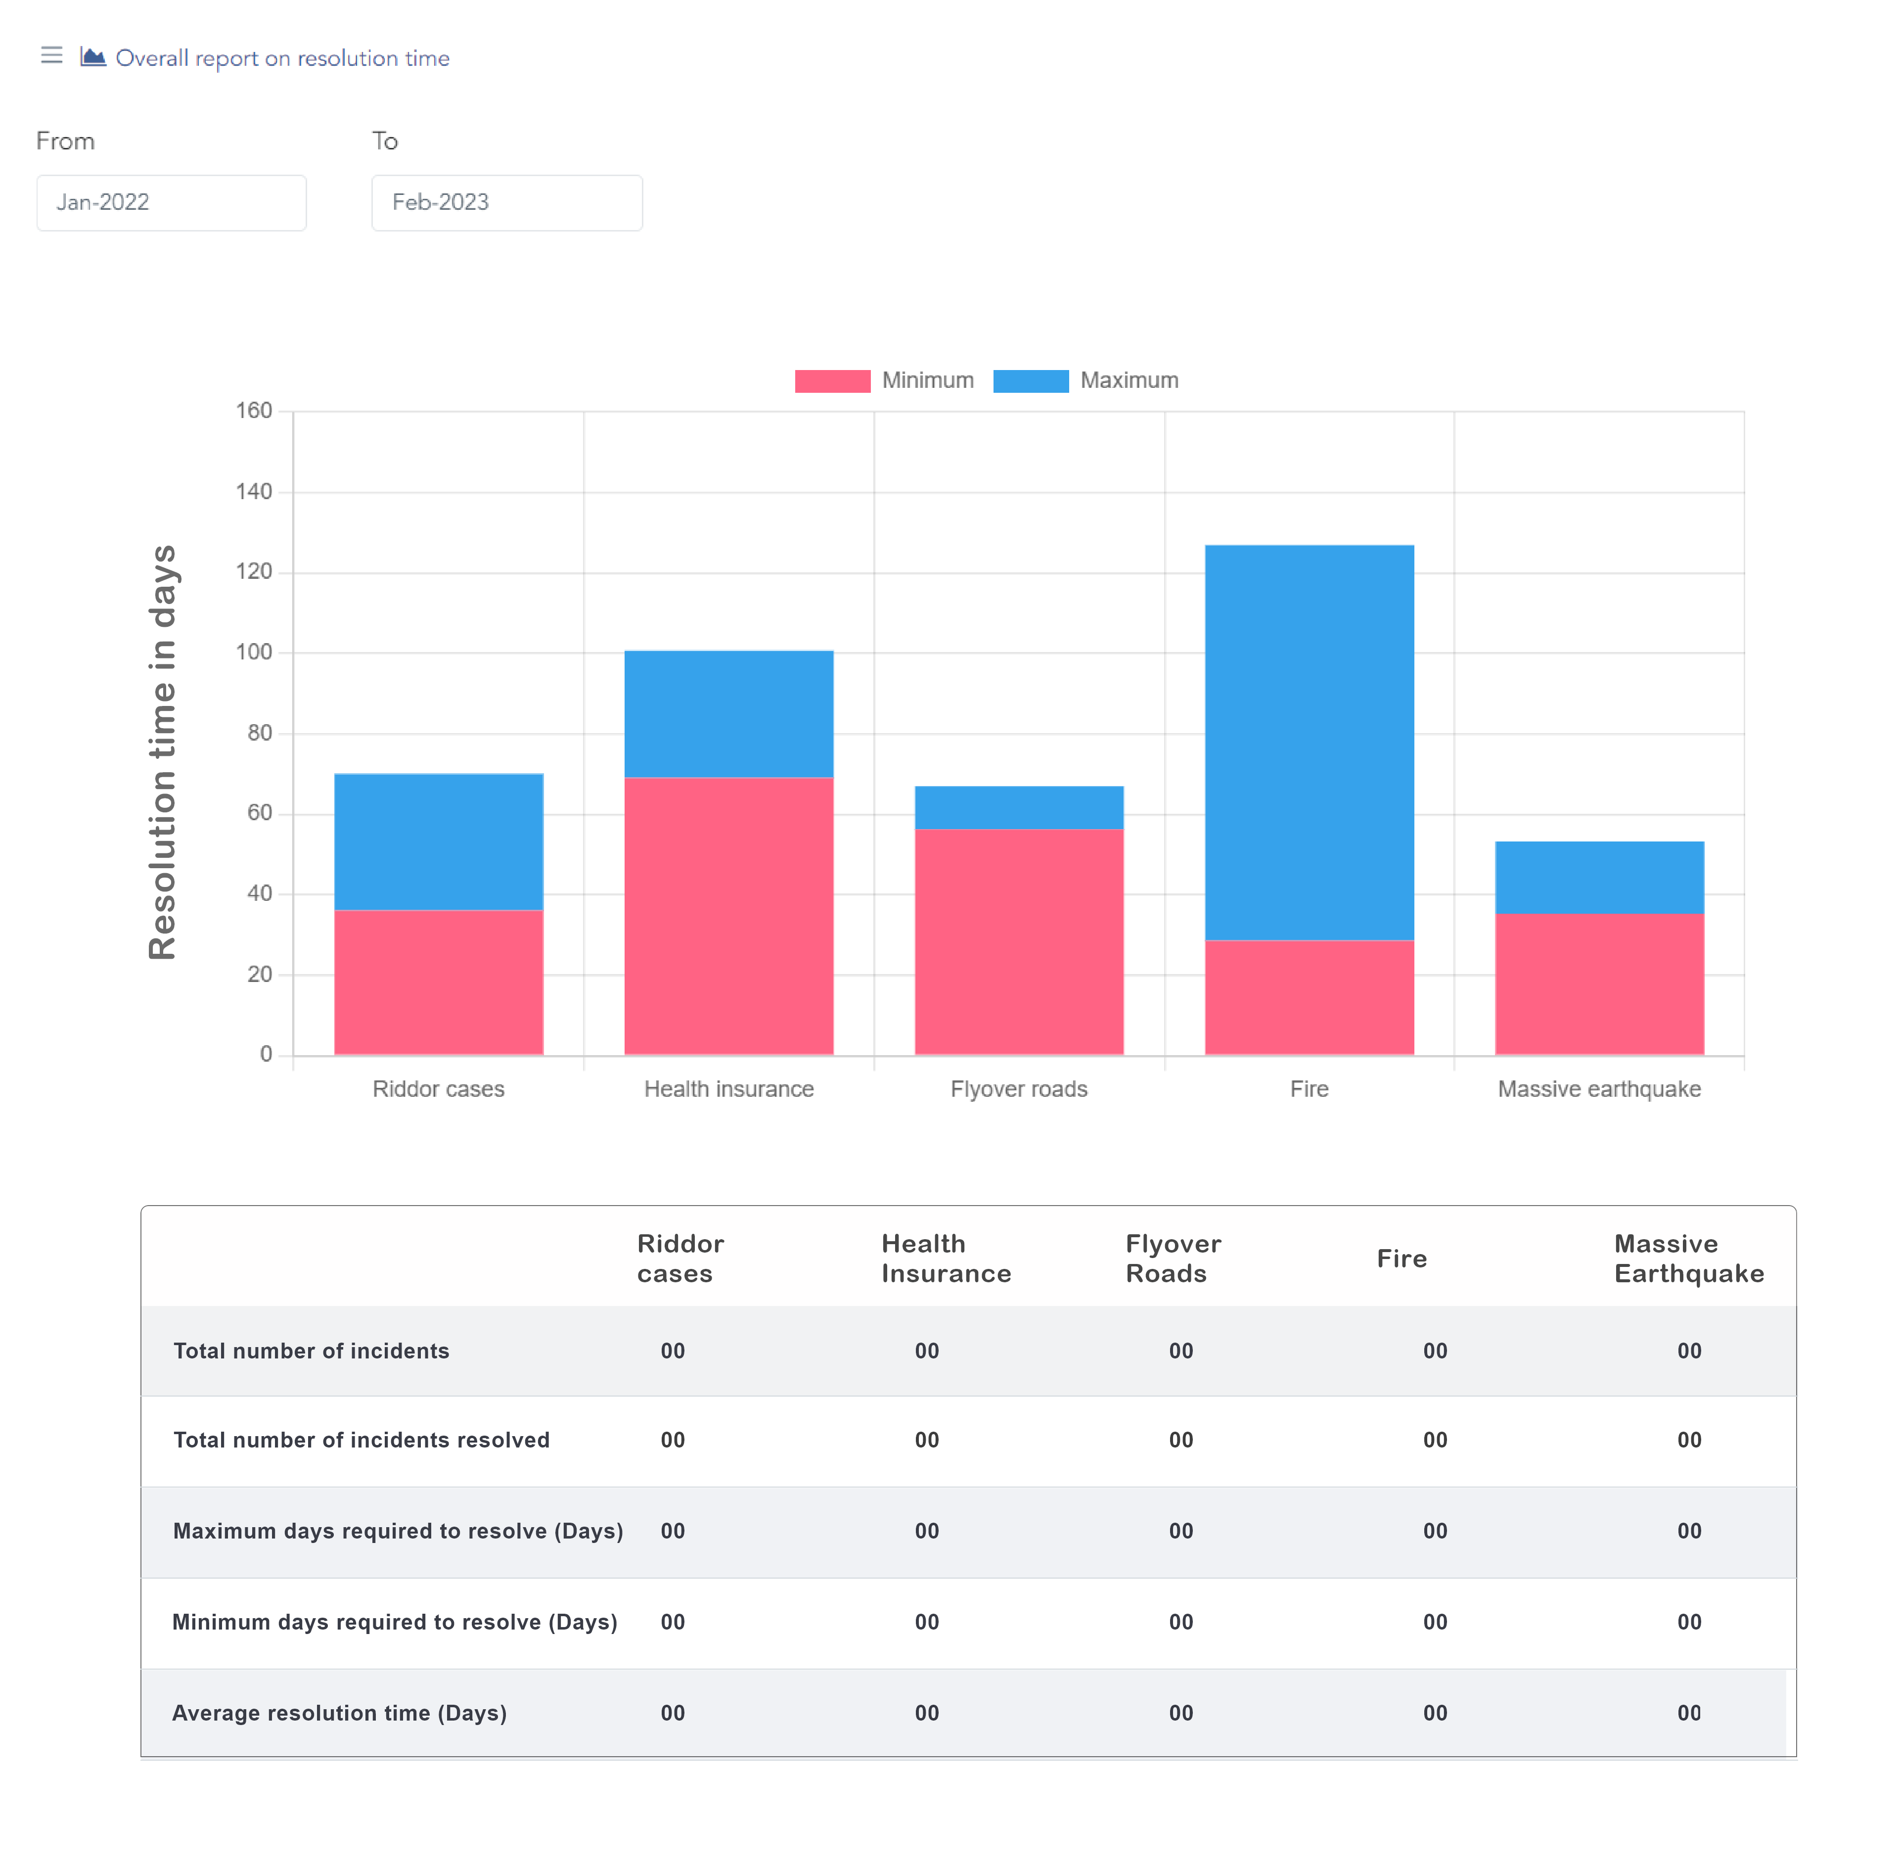Click the Minimum legend label
1899x1868 pixels.
927,380
